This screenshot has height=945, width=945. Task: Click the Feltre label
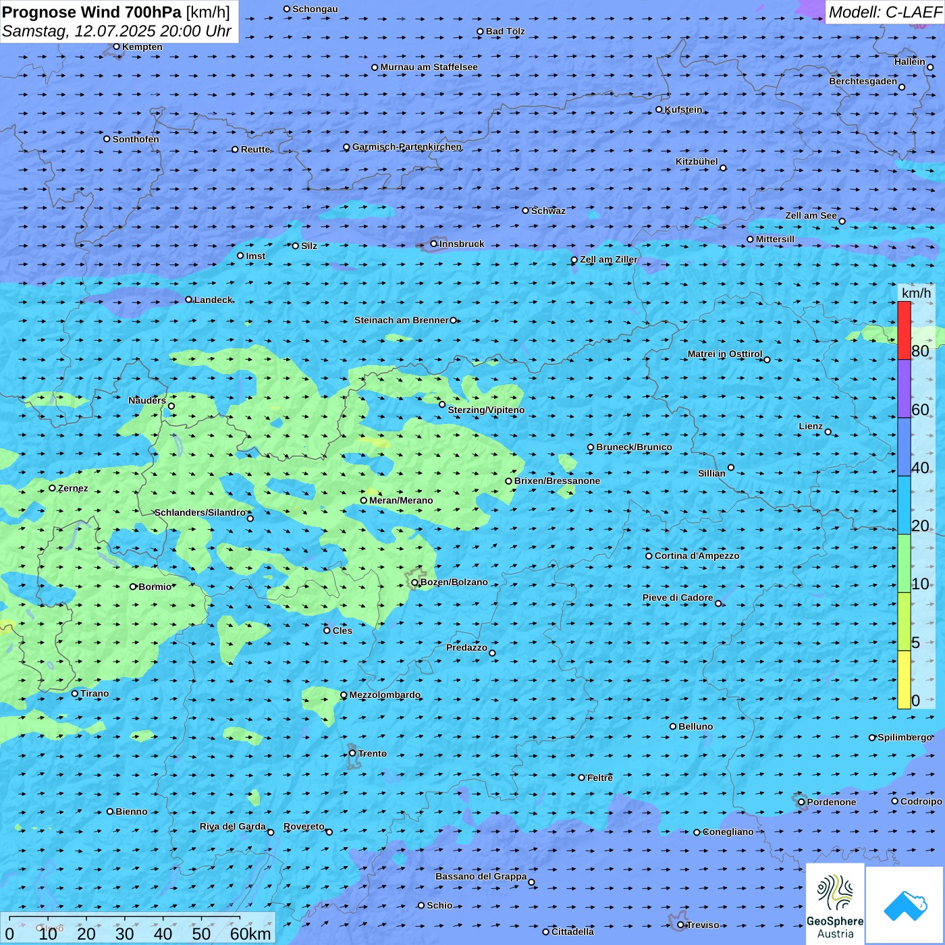pyautogui.click(x=599, y=778)
